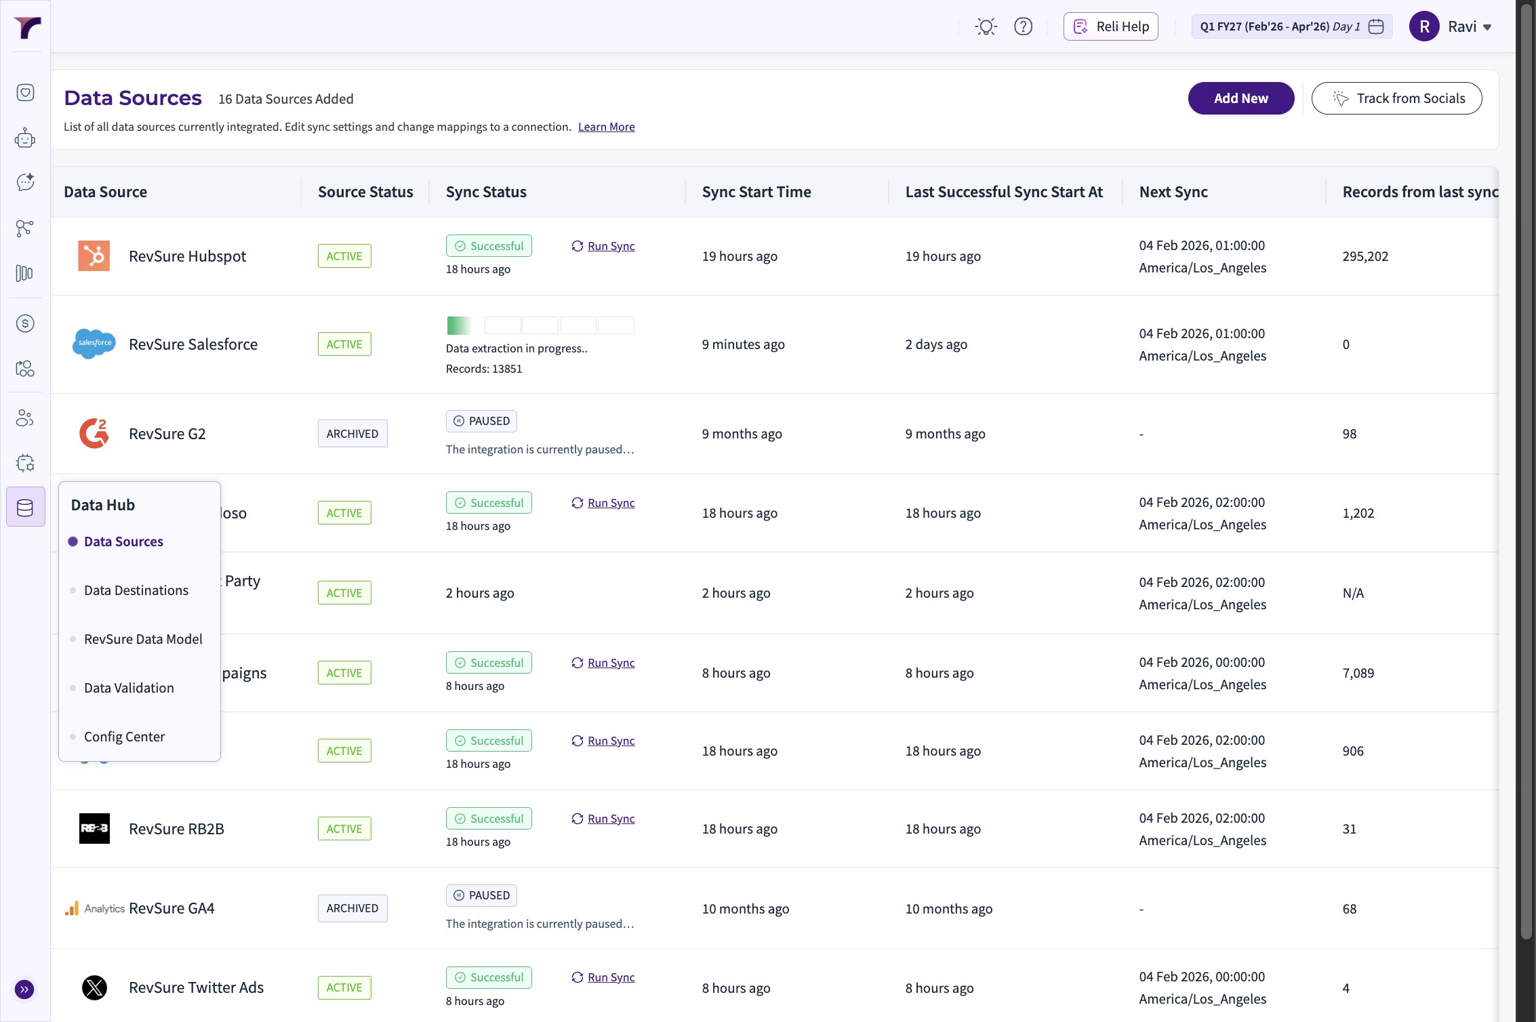
Task: Click the Add New button
Action: click(x=1240, y=98)
